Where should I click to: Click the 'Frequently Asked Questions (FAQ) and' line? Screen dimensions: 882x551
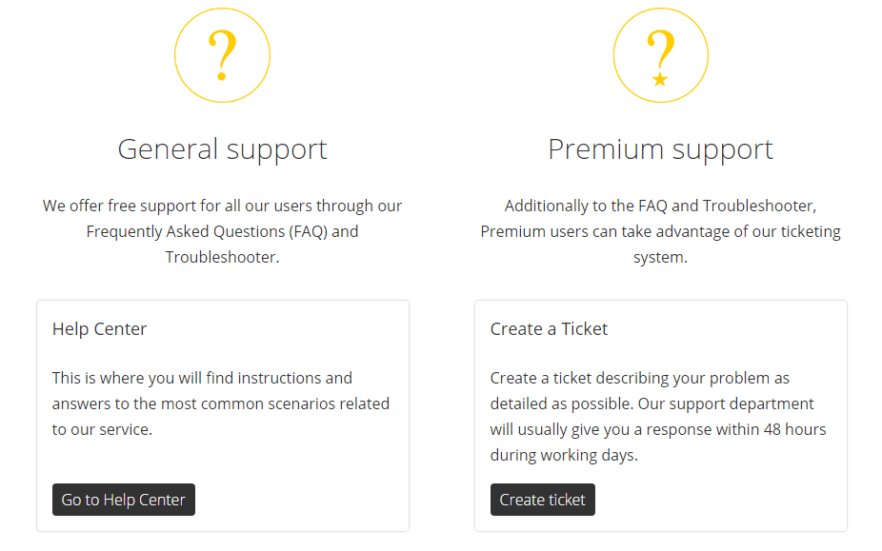(222, 231)
